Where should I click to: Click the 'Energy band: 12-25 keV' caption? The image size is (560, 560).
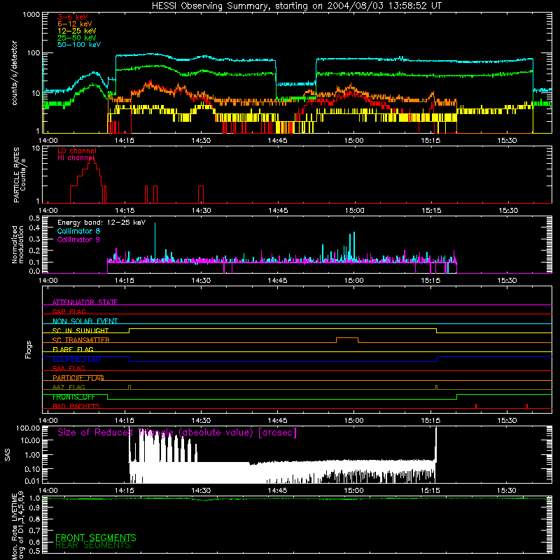click(101, 223)
